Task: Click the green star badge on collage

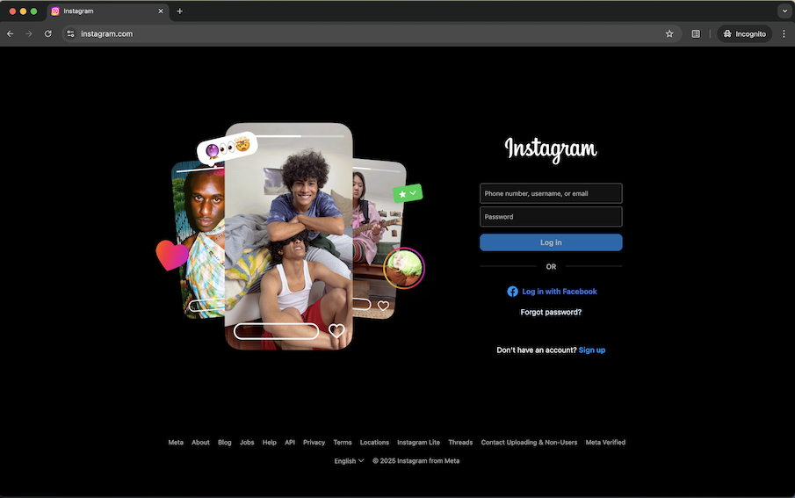Action: pyautogui.click(x=407, y=193)
